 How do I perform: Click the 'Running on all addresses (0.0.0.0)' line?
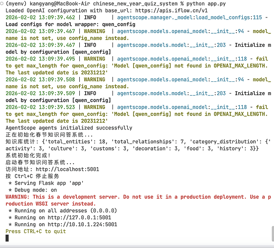tap(63, 211)
